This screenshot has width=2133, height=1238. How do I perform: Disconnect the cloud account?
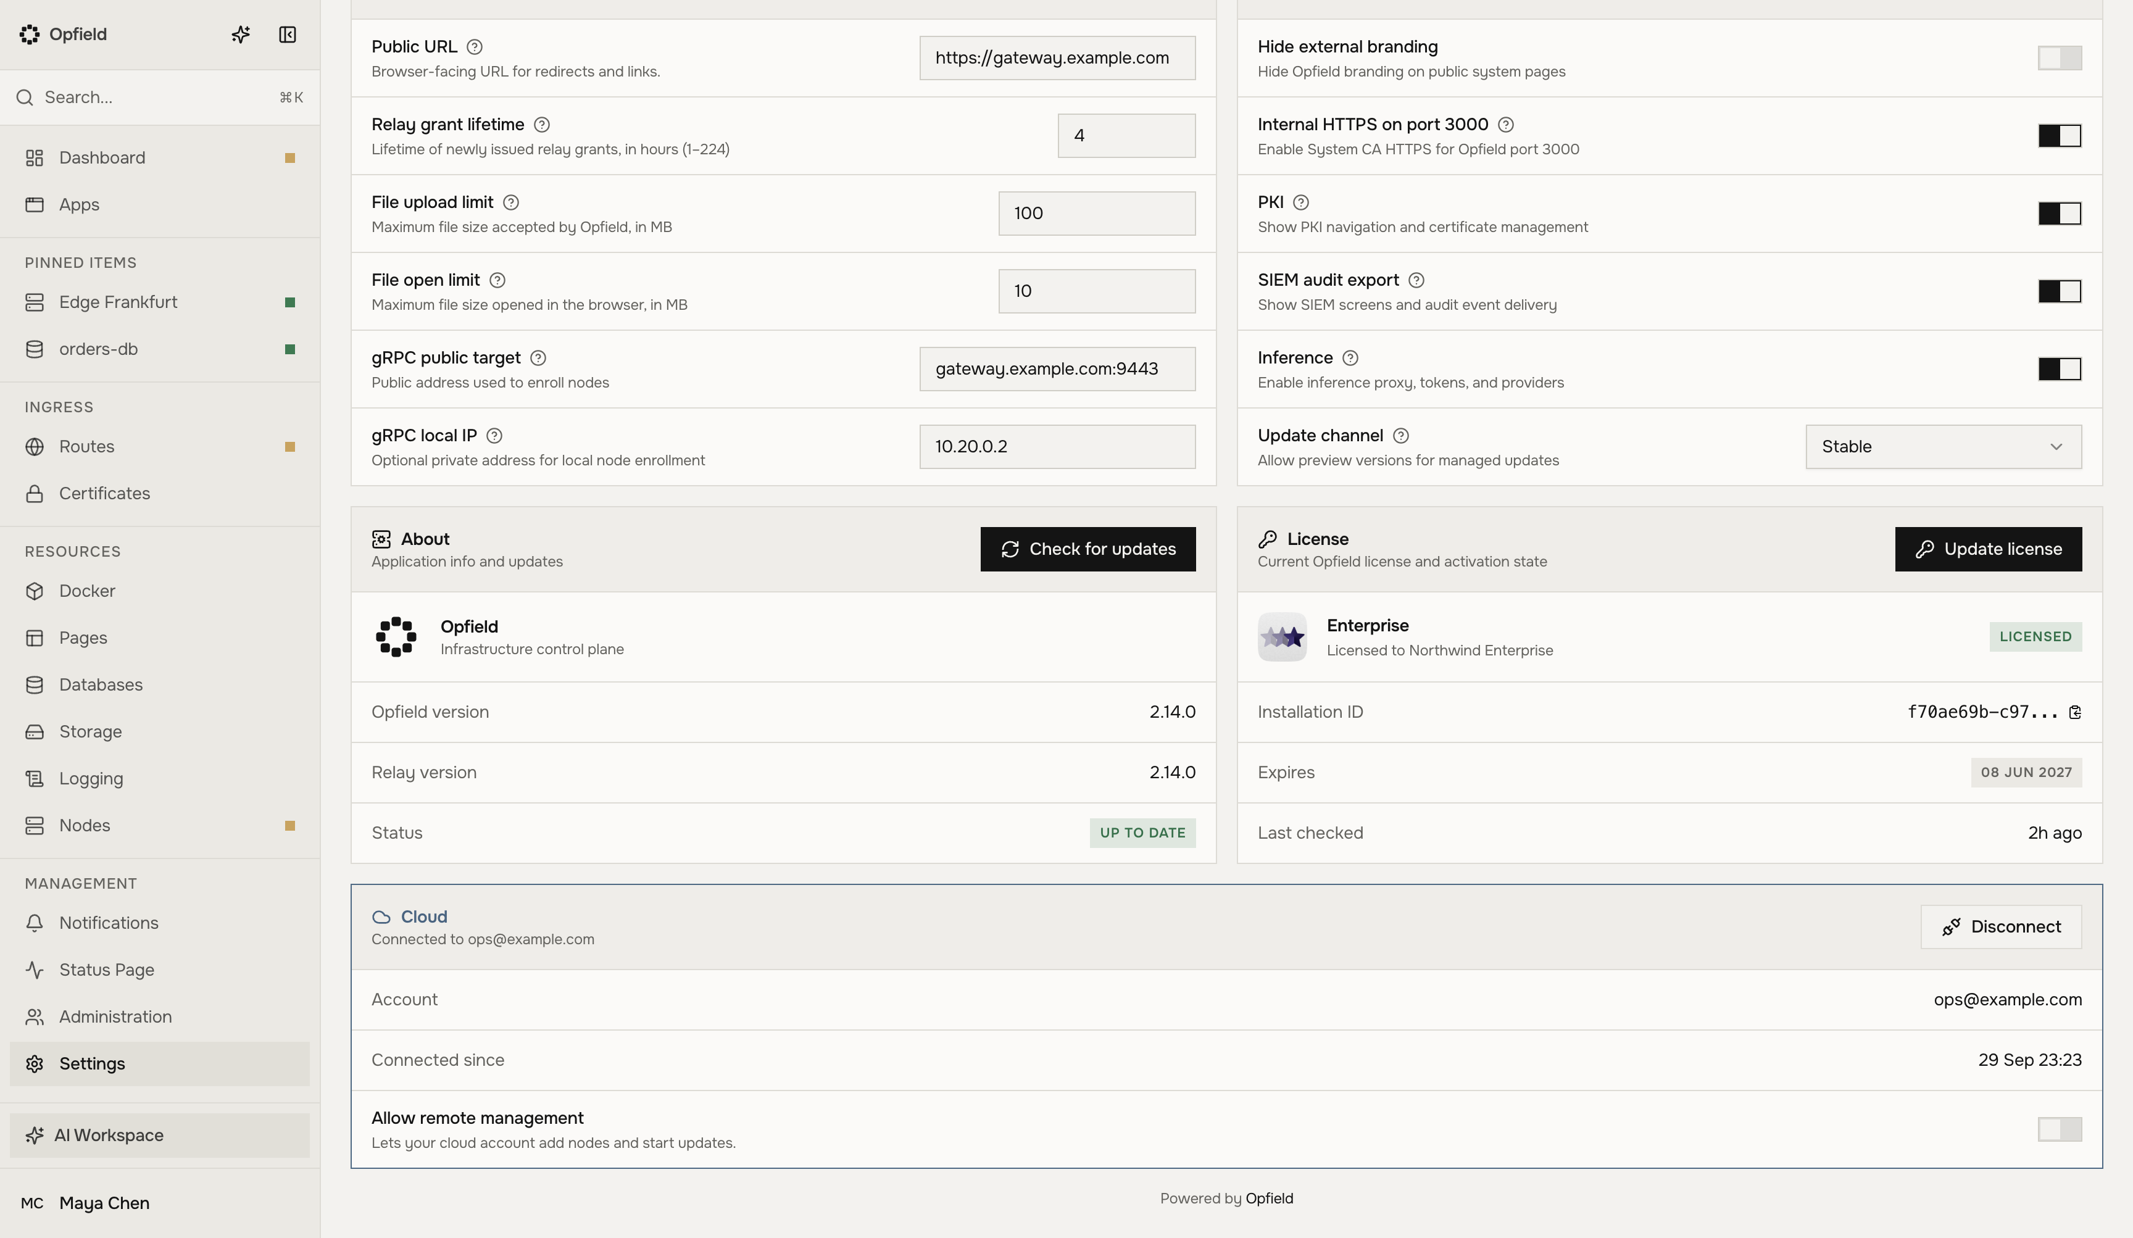click(x=2001, y=928)
